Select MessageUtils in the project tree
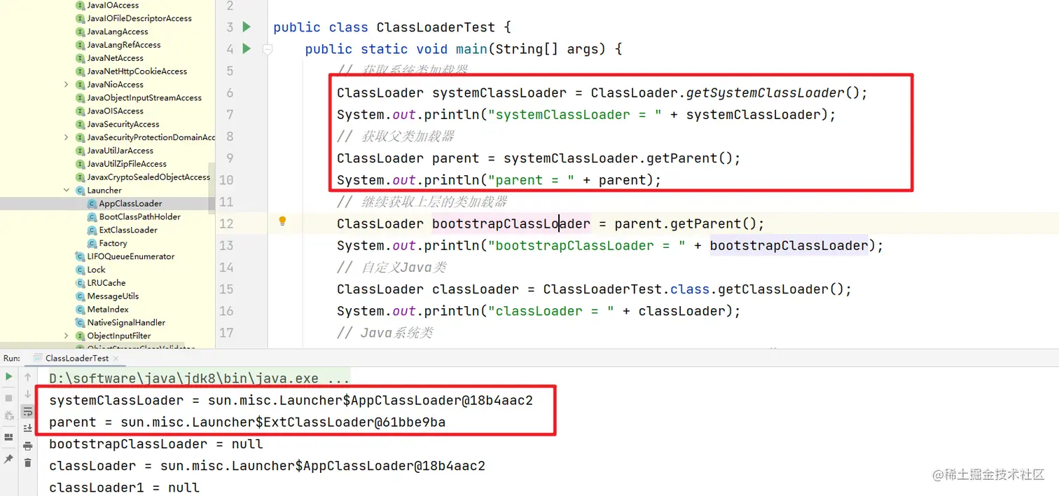 [x=113, y=296]
